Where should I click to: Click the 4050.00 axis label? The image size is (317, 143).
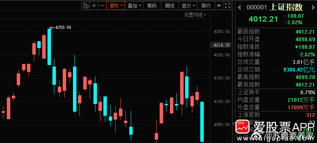(x=222, y=124)
